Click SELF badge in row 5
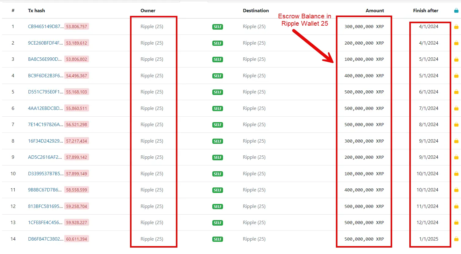Image resolution: width=461 pixels, height=254 pixels. [217, 92]
